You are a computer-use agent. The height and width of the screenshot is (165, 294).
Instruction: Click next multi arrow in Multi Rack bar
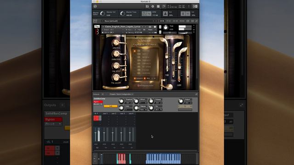click(156, 21)
